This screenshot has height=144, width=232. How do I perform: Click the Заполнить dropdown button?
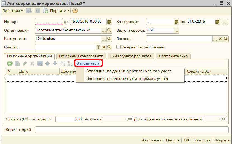pos(88,63)
